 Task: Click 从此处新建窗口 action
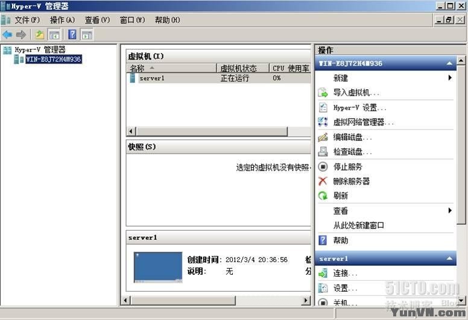(x=359, y=225)
